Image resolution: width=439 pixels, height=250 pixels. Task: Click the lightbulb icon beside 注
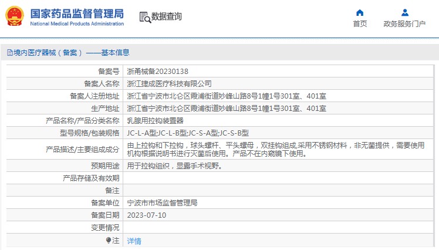pyautogui.click(x=109, y=240)
